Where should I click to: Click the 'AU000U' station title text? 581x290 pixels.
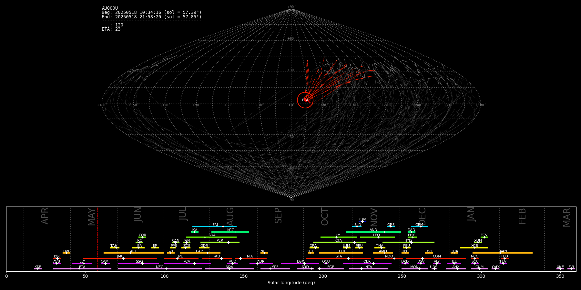[x=110, y=8]
